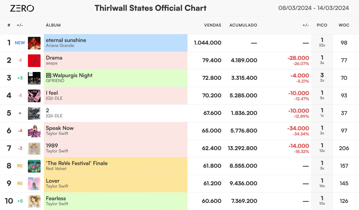Click the NEW badge on row one
Viewport: 359px width, 210px height.
20,43
